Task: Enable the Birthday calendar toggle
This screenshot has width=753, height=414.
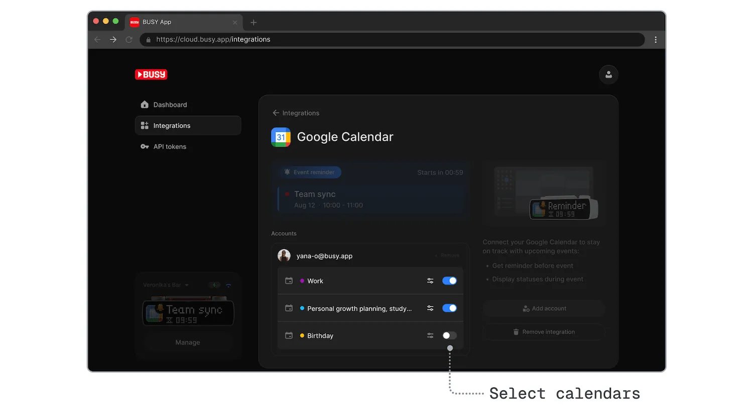Action: tap(449, 335)
